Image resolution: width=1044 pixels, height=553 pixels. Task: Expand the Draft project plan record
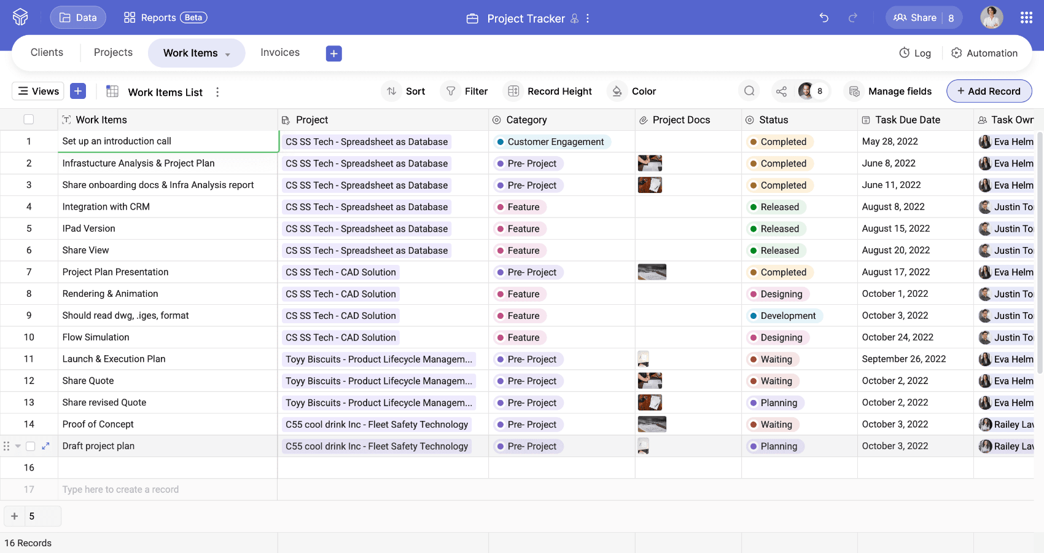pyautogui.click(x=45, y=446)
